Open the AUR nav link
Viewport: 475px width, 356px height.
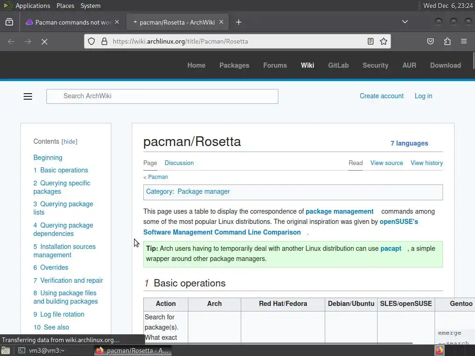click(x=409, y=65)
